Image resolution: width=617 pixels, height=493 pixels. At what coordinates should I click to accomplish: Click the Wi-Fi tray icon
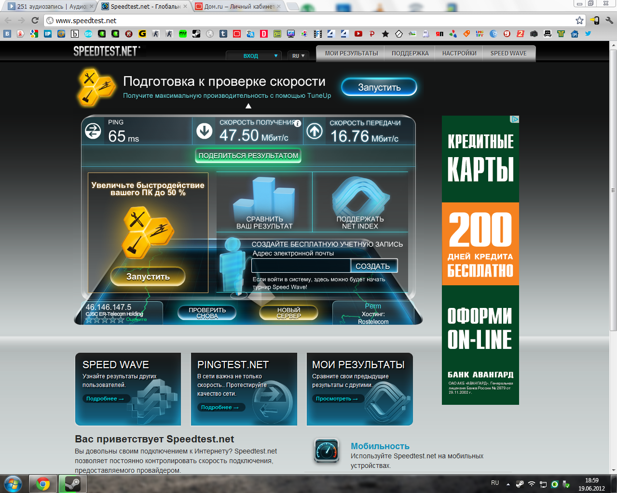pos(532,484)
